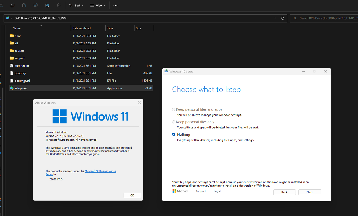
Task: Close the About Windows dialog
Action: coord(140,103)
